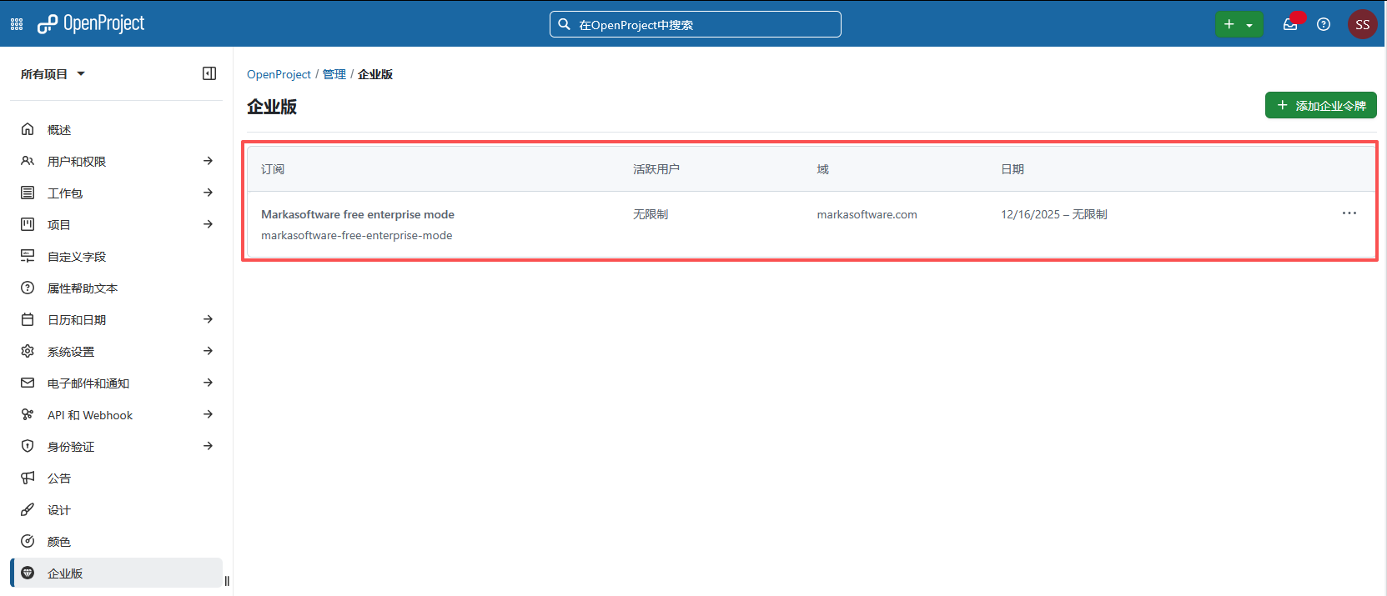Click the paintbrush icon beside 设计
The image size is (1387, 596).
tap(28, 509)
